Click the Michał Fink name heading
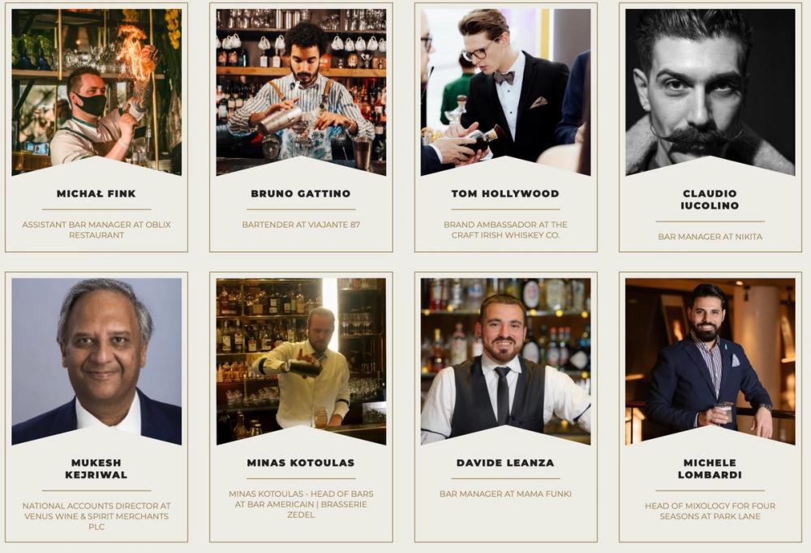 (97, 194)
